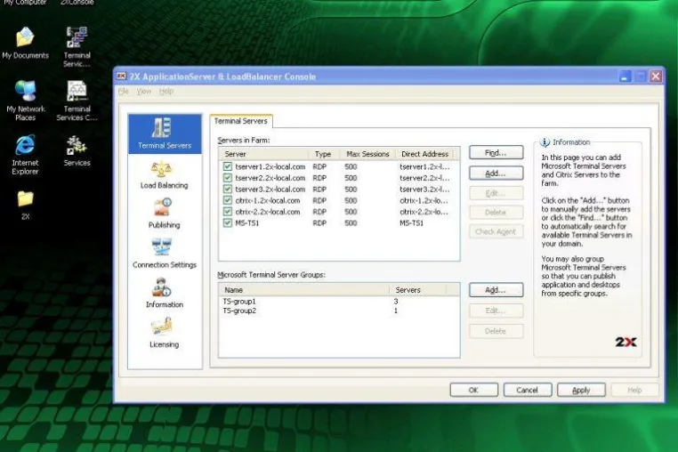
Task: Select server name tserver3.2x-local.com
Action: [x=270, y=189]
